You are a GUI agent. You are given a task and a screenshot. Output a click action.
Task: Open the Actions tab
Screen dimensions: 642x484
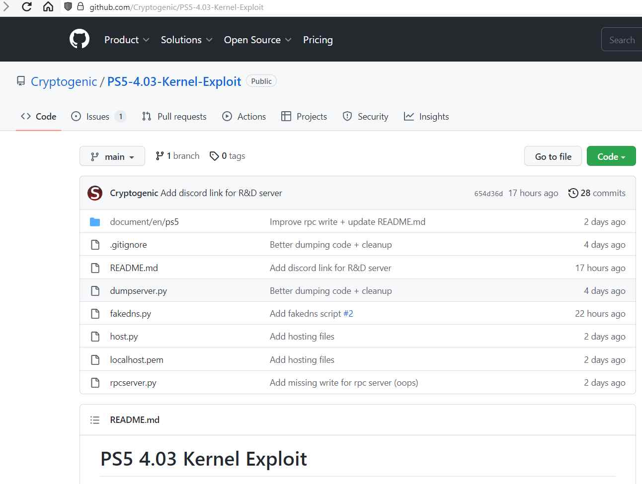point(244,116)
